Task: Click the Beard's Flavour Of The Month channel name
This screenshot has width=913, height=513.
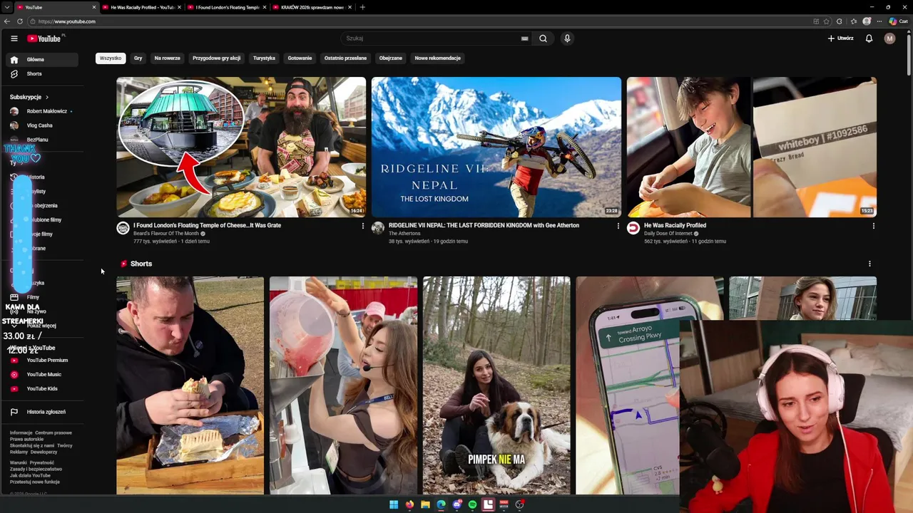Action: coord(166,234)
